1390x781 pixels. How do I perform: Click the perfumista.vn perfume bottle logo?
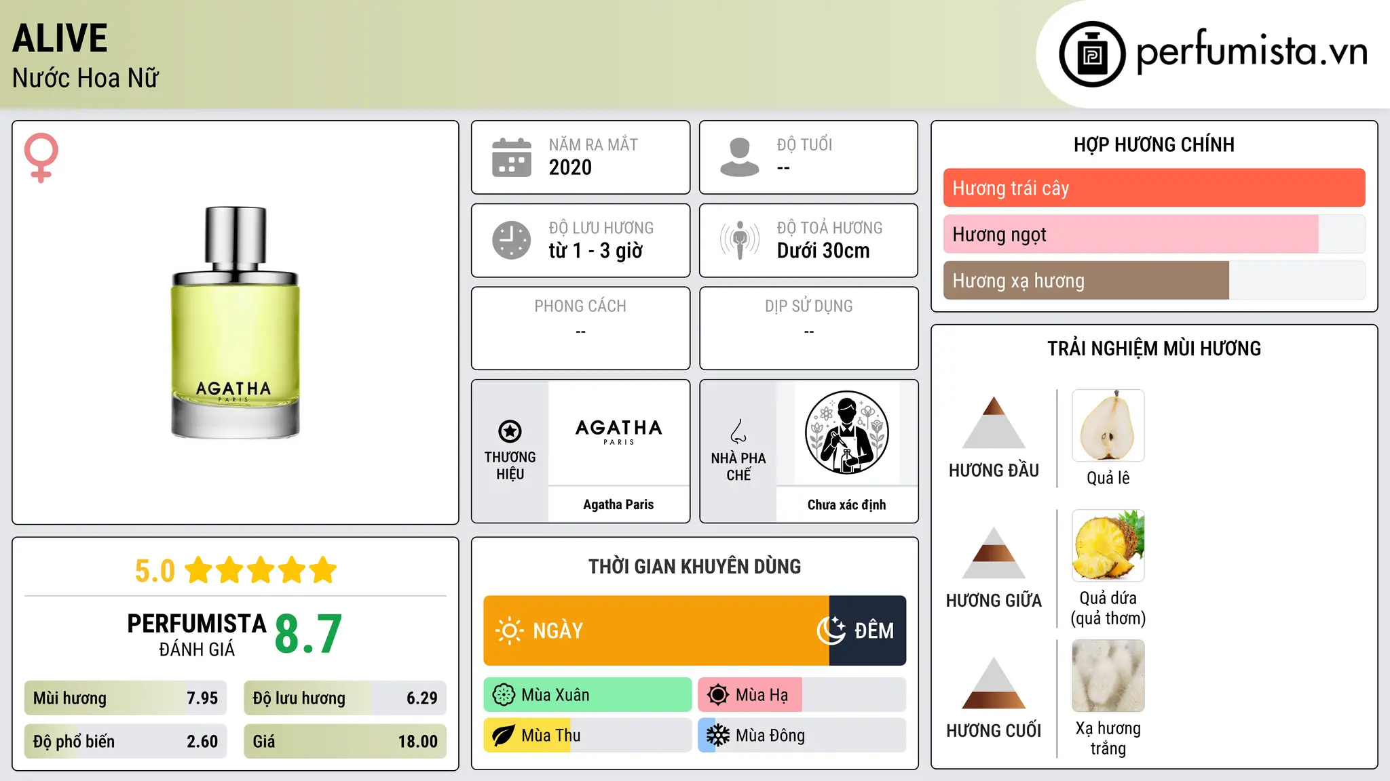pyautogui.click(x=1092, y=54)
